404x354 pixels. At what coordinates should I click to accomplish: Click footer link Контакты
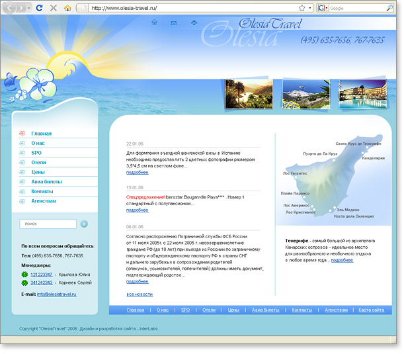[302, 310]
